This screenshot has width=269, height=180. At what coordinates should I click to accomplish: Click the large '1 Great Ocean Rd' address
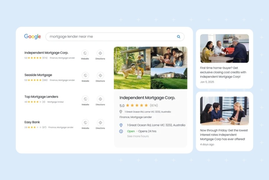(156, 125)
